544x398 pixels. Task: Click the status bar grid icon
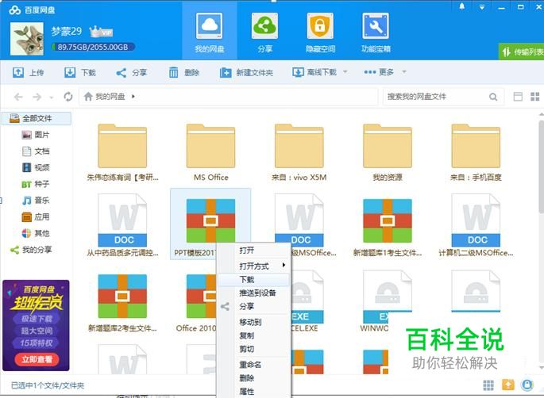488,385
